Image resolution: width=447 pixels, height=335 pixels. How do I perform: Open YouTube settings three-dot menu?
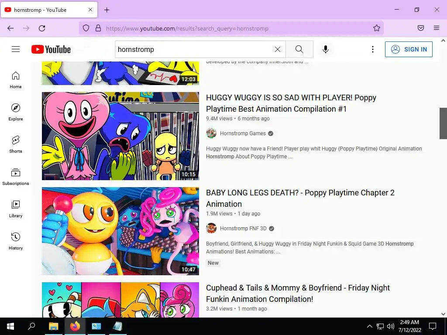tap(373, 49)
